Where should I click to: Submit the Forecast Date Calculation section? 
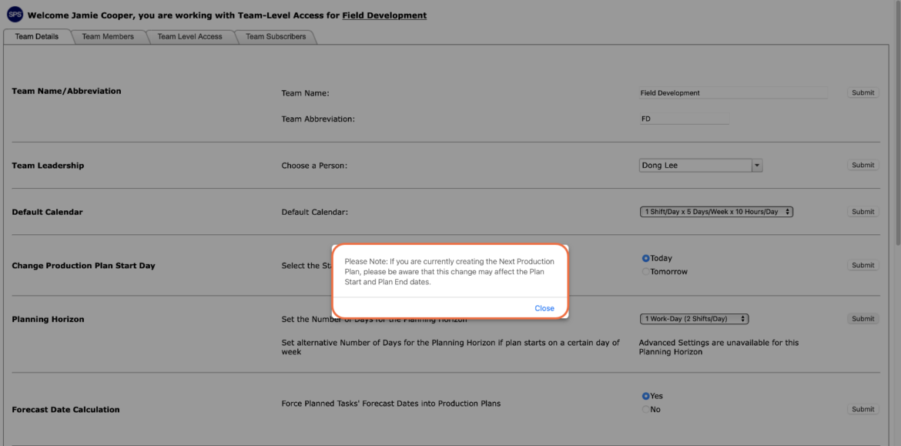(862, 409)
